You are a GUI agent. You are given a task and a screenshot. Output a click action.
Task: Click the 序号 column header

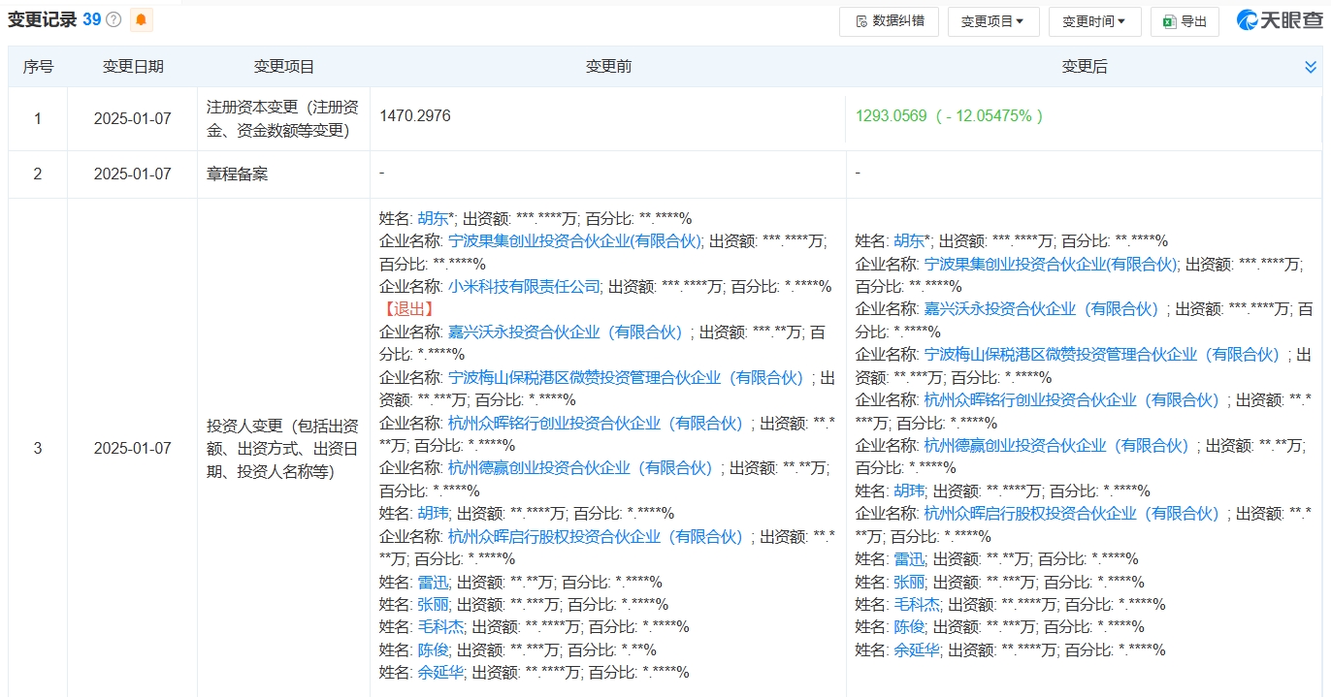pos(38,67)
